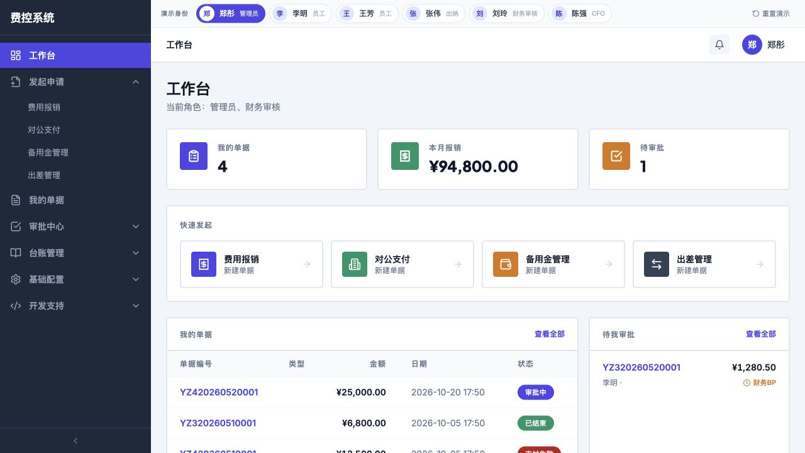Select the 郑彤 管理员 identity chip

click(231, 13)
